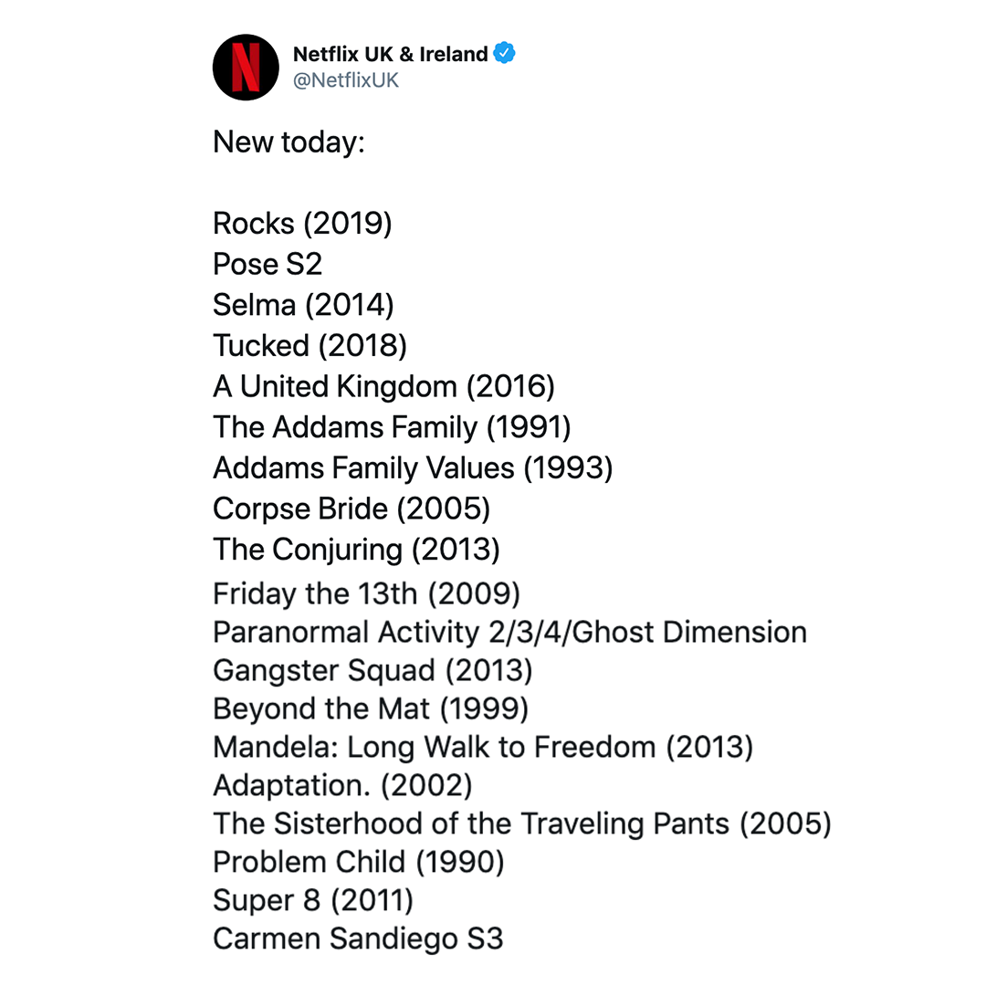Click the 'Pose S2' line
This screenshot has height=986, width=986.
click(267, 264)
